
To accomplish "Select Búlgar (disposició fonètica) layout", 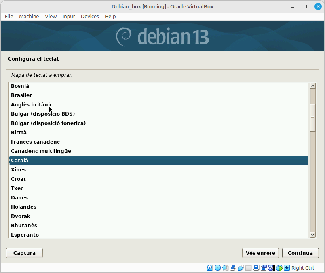I will click(159, 123).
